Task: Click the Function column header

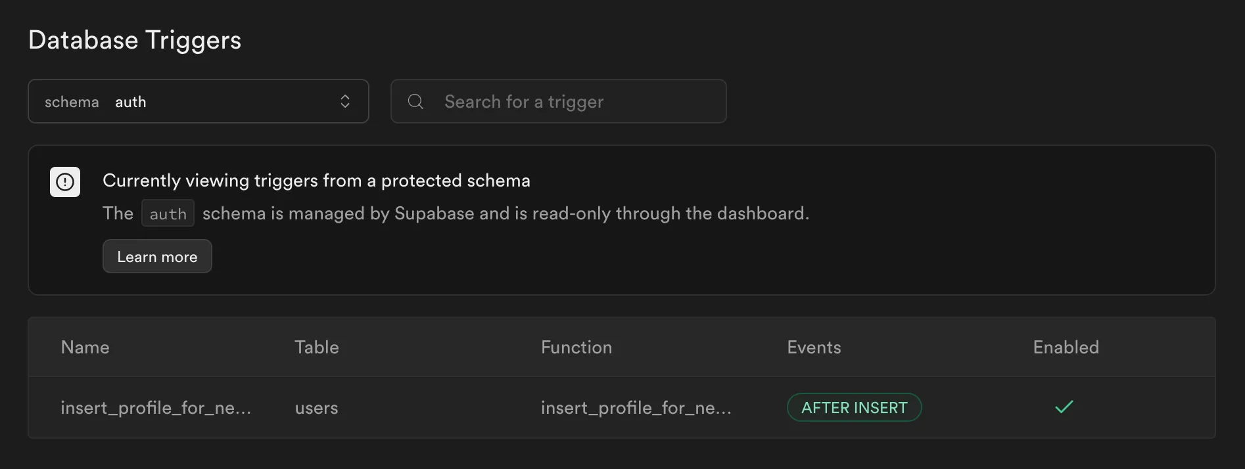Action: click(x=576, y=347)
